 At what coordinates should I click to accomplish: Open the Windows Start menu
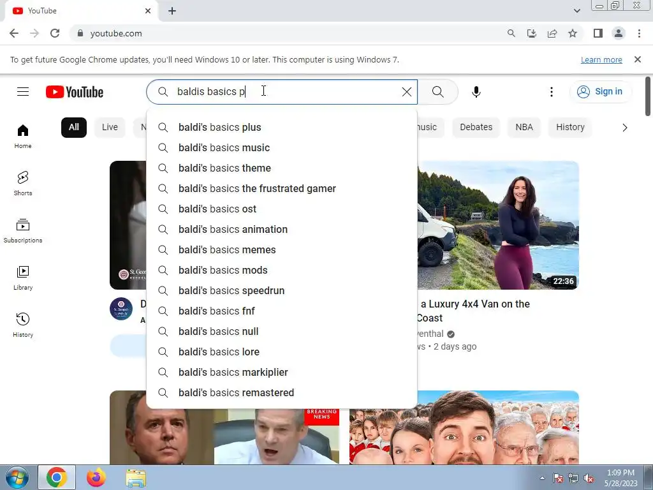coord(17,477)
